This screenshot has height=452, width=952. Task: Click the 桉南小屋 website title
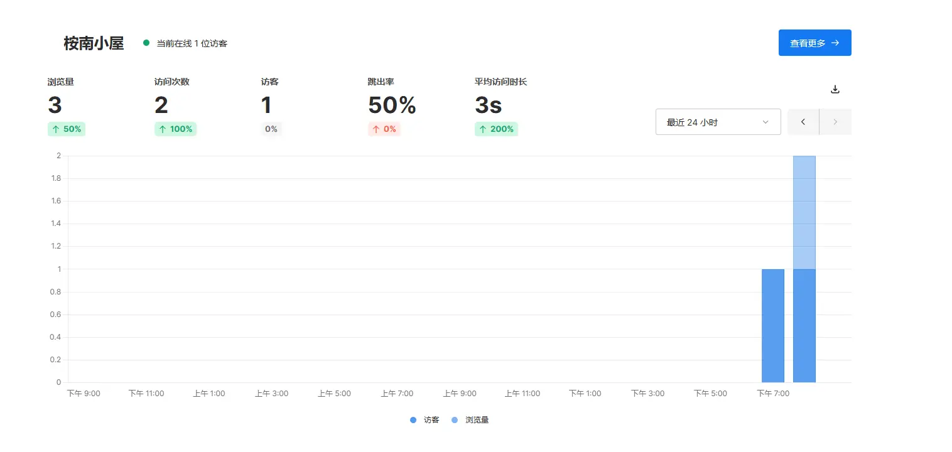(x=94, y=43)
